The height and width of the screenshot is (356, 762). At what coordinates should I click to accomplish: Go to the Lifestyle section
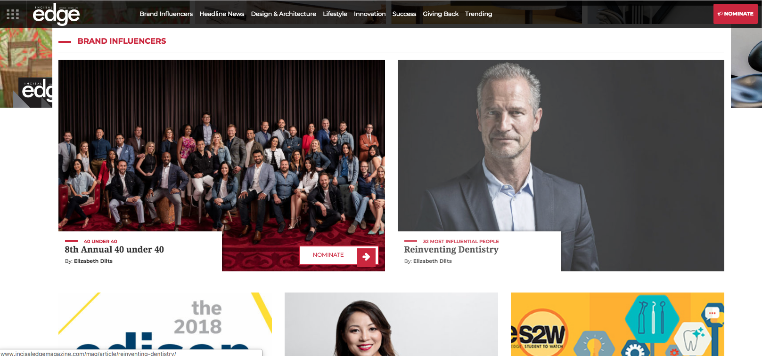click(x=335, y=14)
